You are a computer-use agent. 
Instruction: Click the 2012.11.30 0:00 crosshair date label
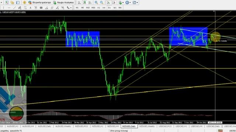(215, 122)
